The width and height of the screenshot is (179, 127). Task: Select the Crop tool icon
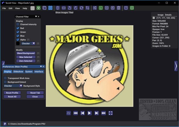[x=88, y=8]
